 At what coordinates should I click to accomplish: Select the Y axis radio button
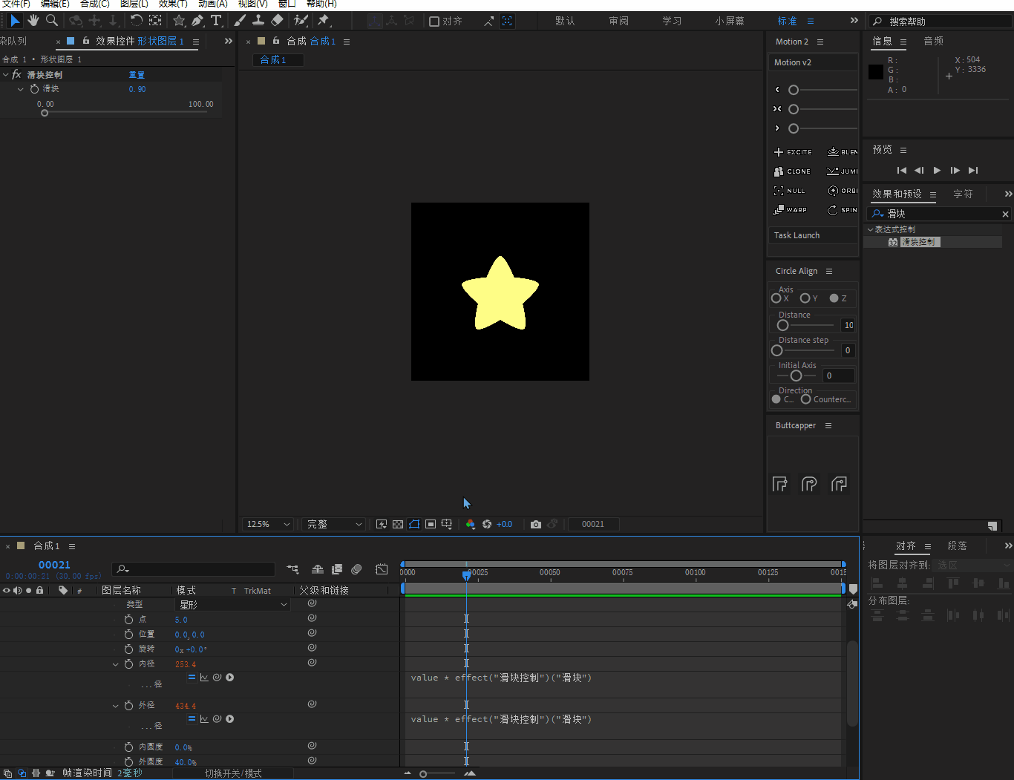coord(805,298)
